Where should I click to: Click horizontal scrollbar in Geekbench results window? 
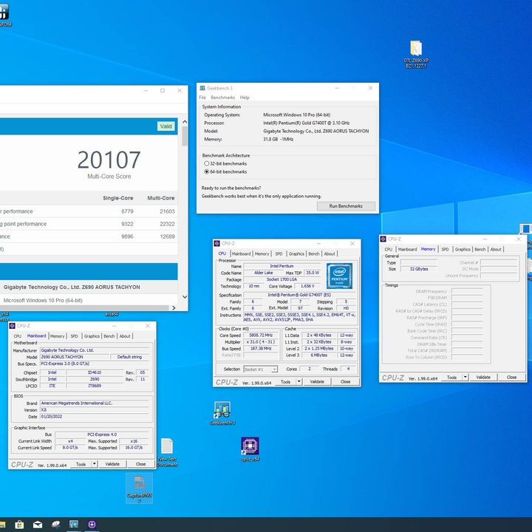[x=84, y=307]
